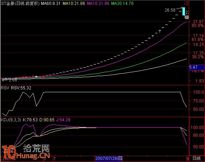Viewport: 205px width, 162px height.
Task: Click the KDJ(9,3,3) indicator label
Action: pos(11,120)
